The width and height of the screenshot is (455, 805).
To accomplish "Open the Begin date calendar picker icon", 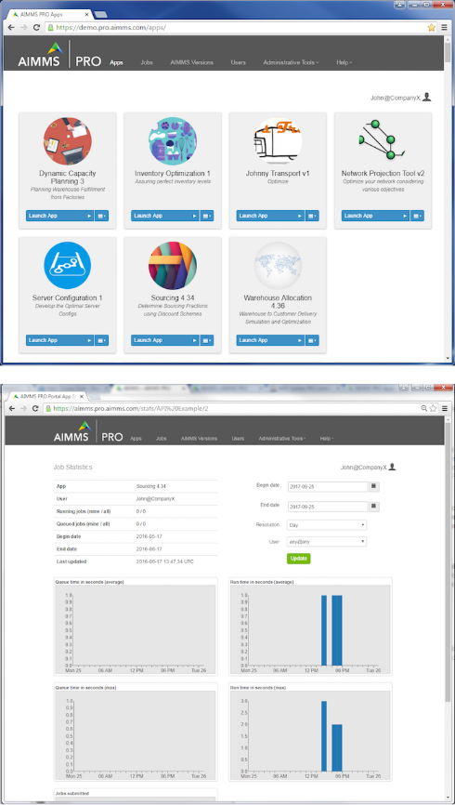I will tap(374, 485).
